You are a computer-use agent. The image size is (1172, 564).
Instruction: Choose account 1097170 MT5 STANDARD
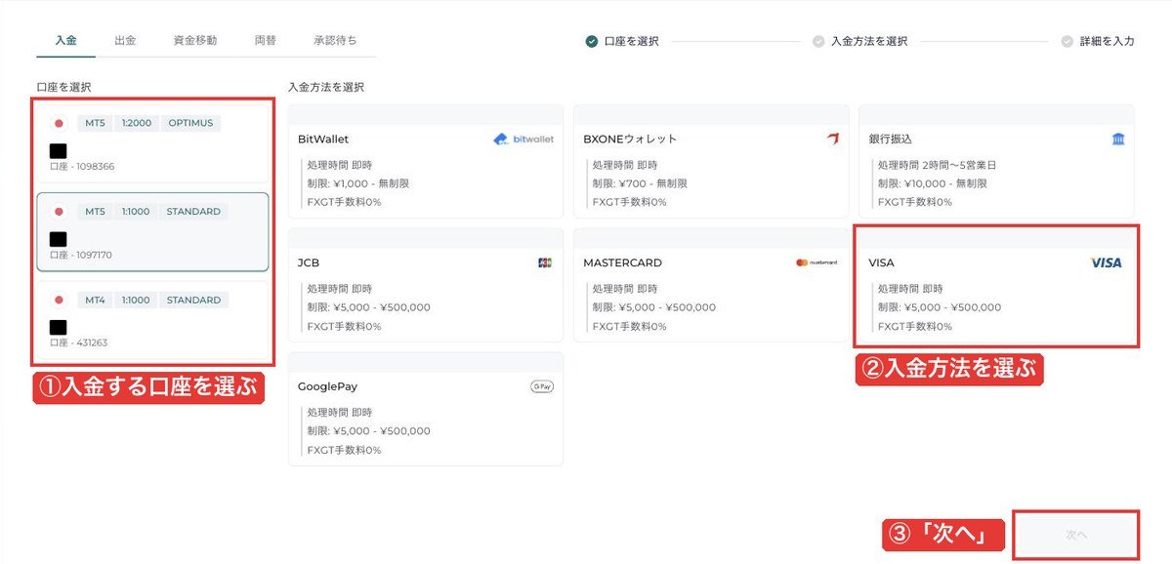152,231
